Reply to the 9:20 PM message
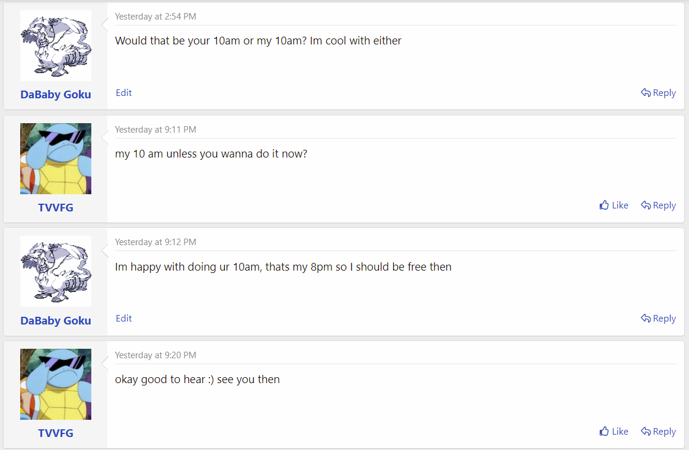The width and height of the screenshot is (689, 450). tap(658, 432)
